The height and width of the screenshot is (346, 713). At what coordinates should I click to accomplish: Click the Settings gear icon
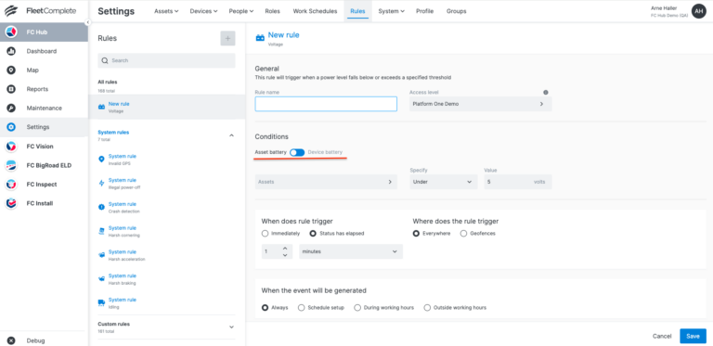coord(11,128)
